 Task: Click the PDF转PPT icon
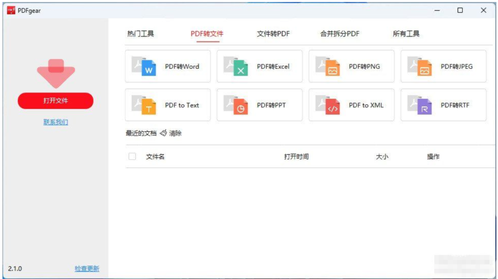[236, 105]
